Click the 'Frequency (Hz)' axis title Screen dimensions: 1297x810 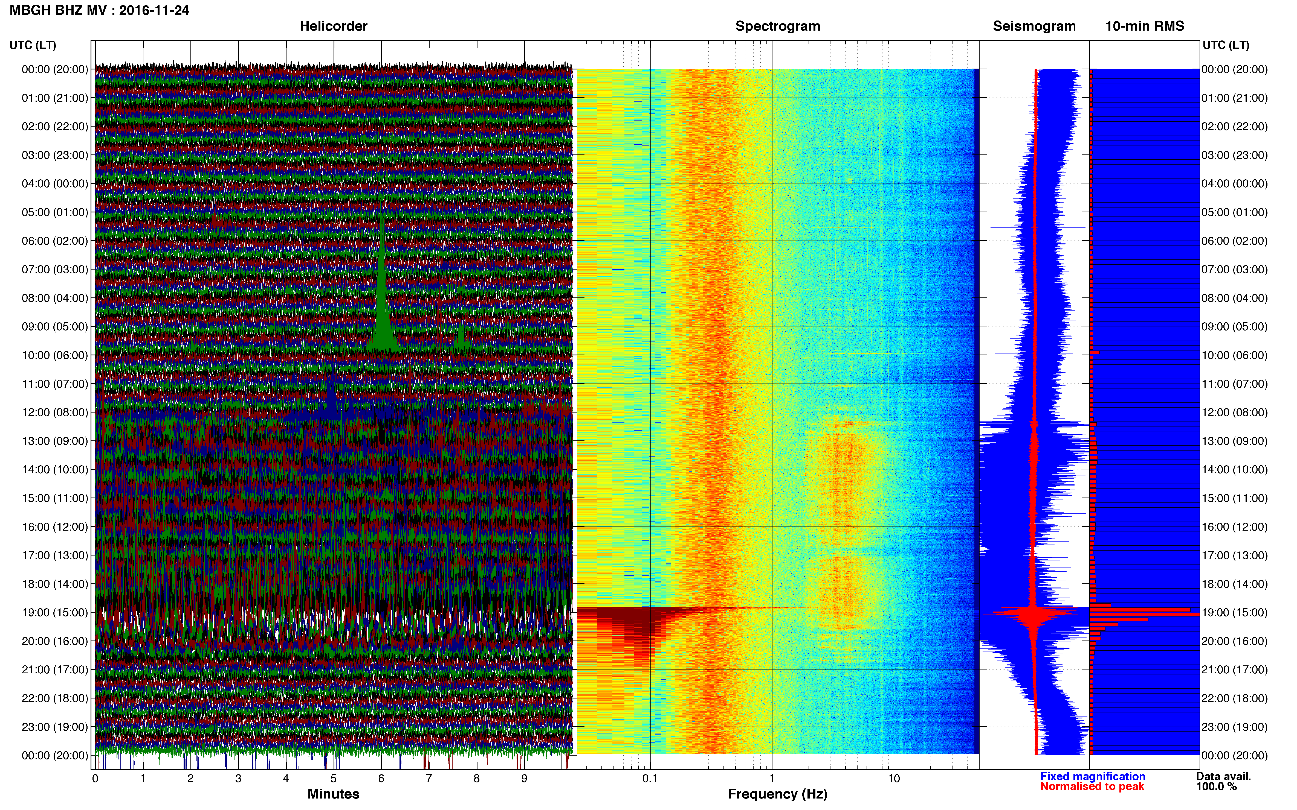777,794
